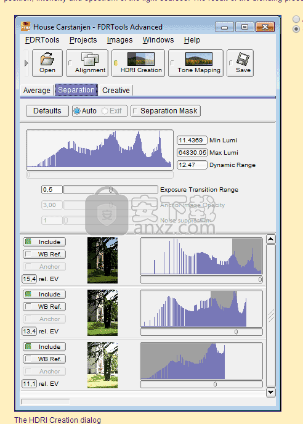Select the 15,4 EV image thumbnail
The height and width of the screenshot is (424, 303).
tap(102, 261)
